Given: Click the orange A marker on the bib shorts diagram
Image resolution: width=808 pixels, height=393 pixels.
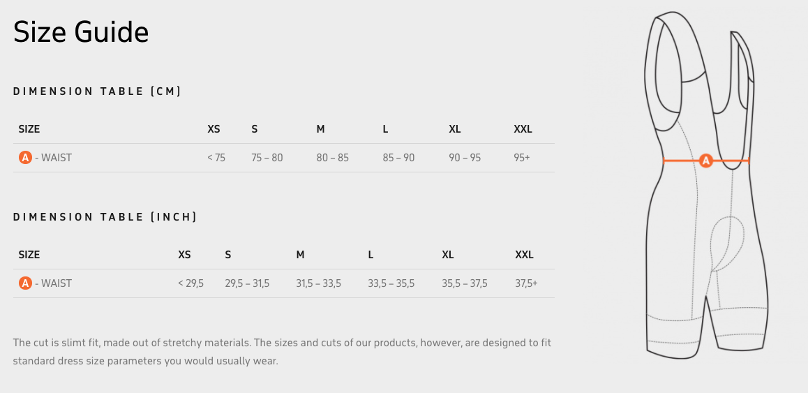Looking at the screenshot, I should pos(705,161).
